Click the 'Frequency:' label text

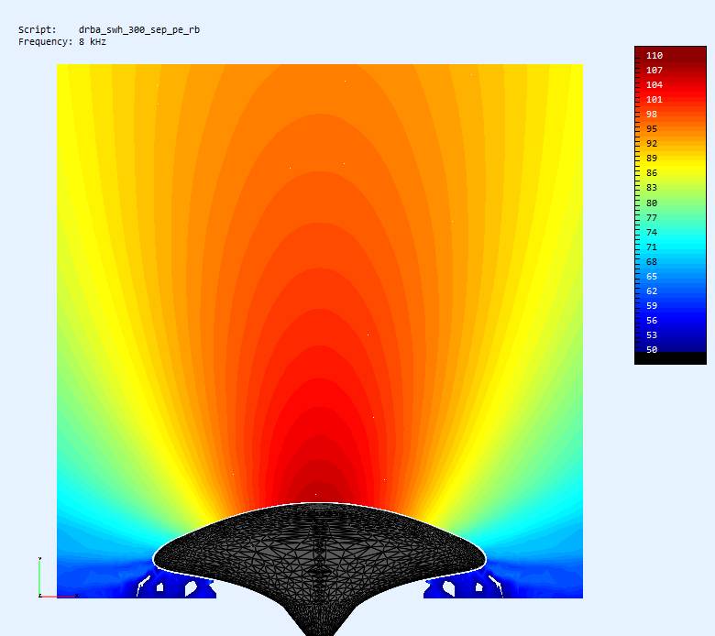tap(45, 42)
